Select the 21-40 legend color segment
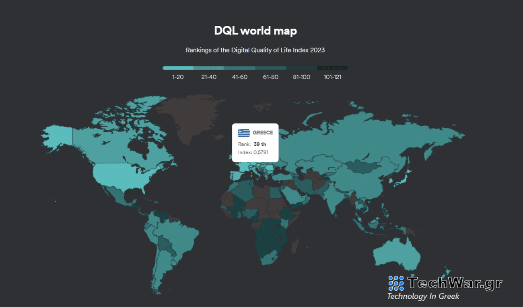This screenshot has height=308, width=523. (x=209, y=68)
